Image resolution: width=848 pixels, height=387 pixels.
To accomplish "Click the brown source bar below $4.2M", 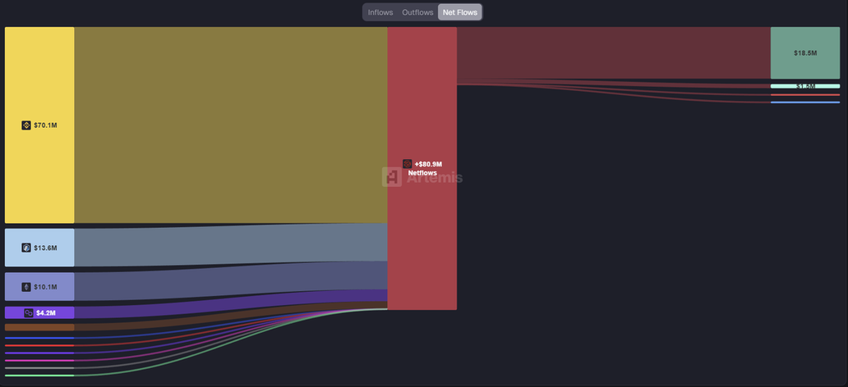I will coord(39,327).
